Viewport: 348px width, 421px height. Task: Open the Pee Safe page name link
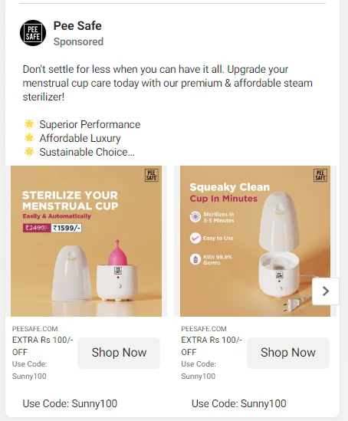point(77,26)
